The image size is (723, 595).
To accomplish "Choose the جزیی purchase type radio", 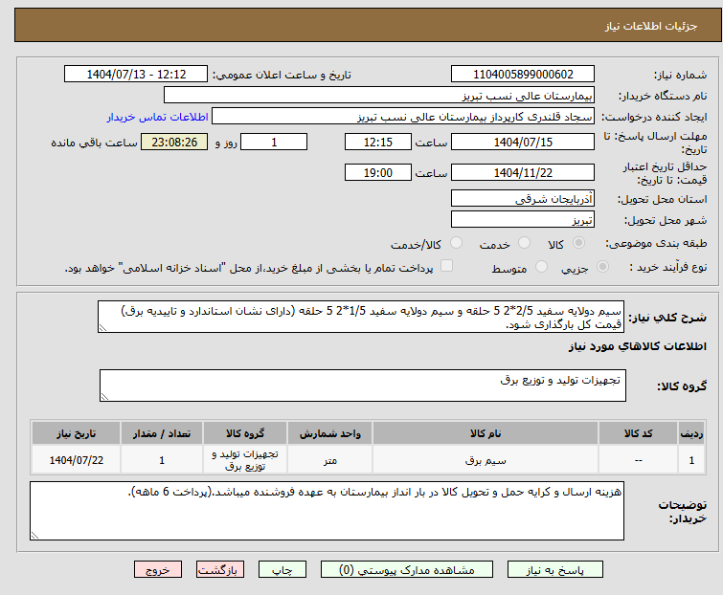I will (603, 268).
